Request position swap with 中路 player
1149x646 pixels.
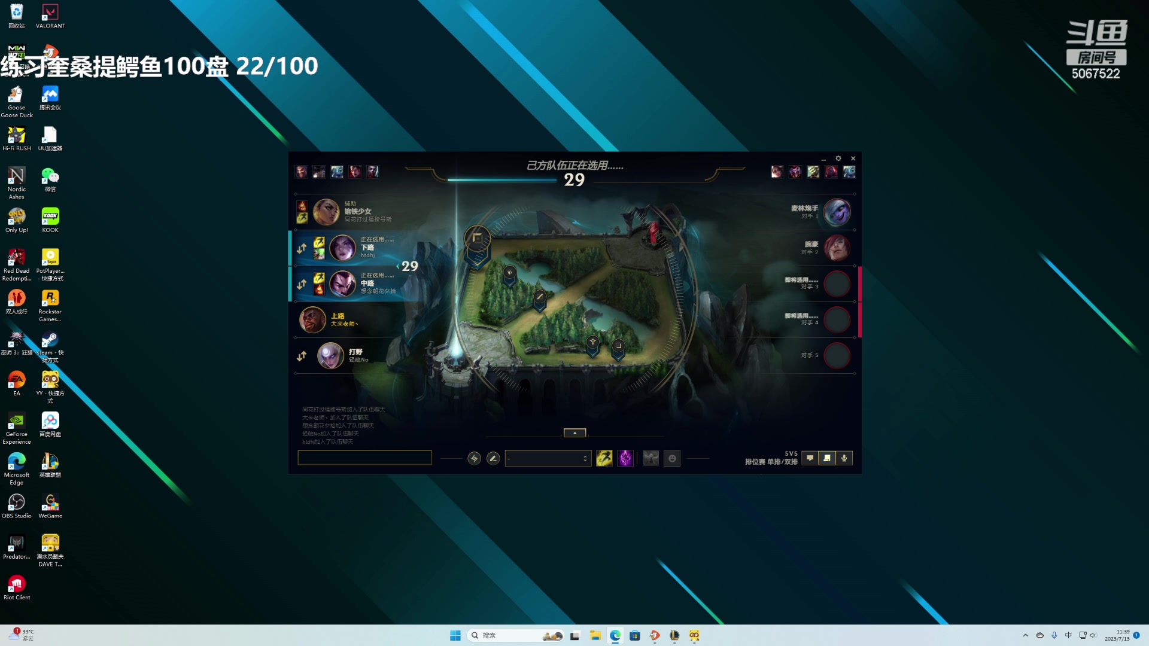click(x=302, y=284)
